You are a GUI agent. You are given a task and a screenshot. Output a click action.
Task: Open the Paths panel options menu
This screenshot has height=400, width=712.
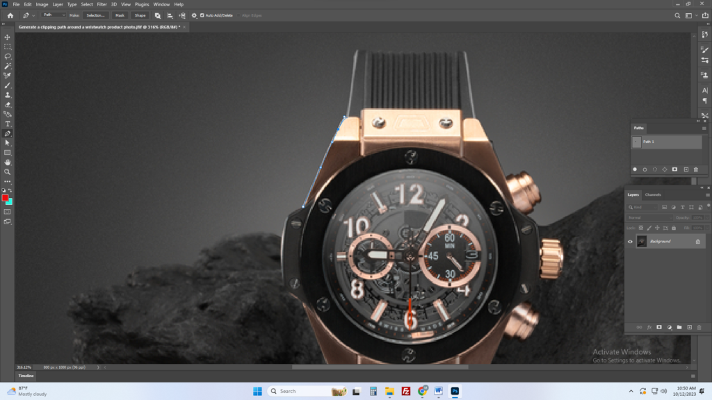(704, 128)
